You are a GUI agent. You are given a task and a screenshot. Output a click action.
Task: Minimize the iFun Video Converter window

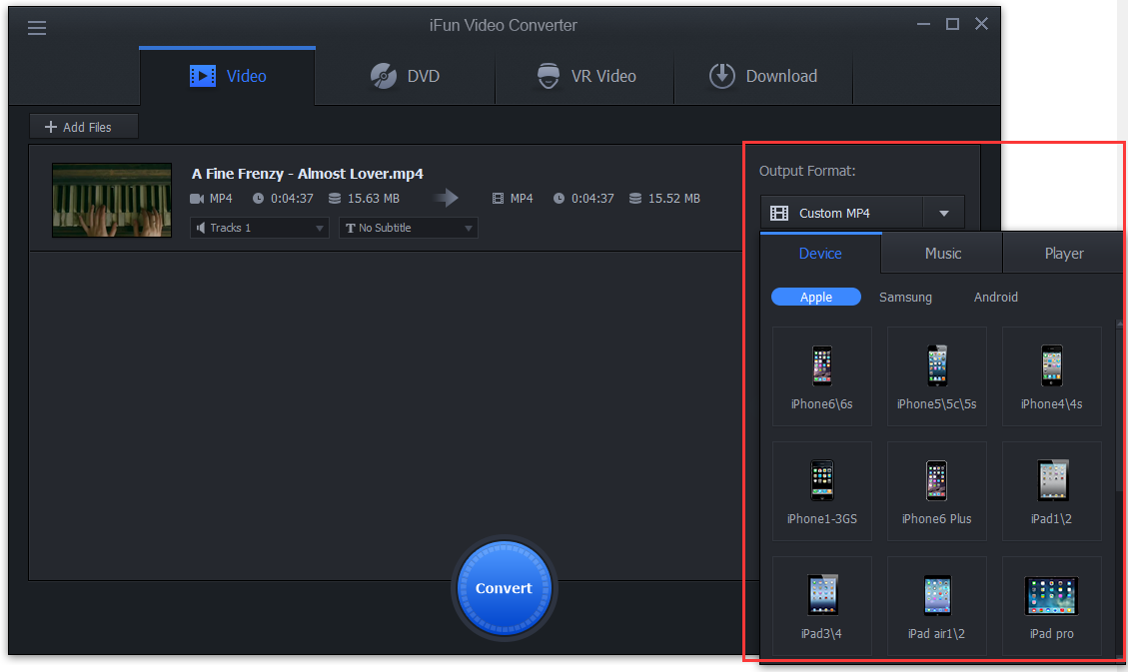pos(924,24)
